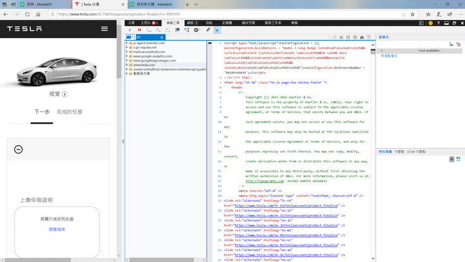The width and height of the screenshot is (465, 262).
Task: Switch to the Service Workers tab
Action: point(273,23)
